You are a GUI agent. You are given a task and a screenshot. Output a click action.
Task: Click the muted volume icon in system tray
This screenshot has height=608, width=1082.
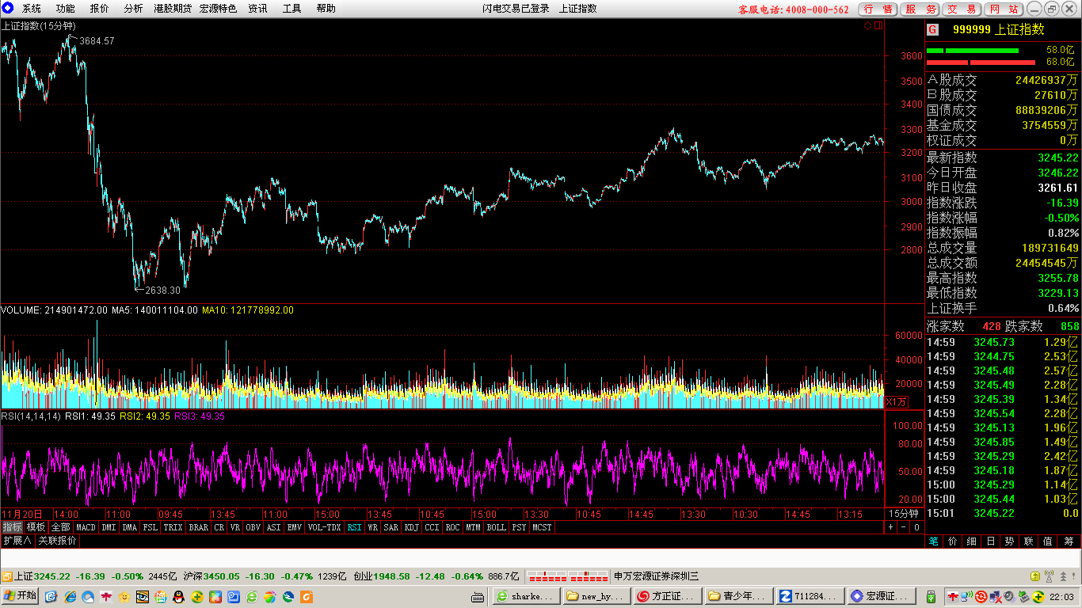[x=1010, y=597]
